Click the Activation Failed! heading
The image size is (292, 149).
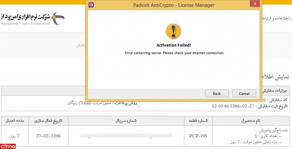pos(173,45)
